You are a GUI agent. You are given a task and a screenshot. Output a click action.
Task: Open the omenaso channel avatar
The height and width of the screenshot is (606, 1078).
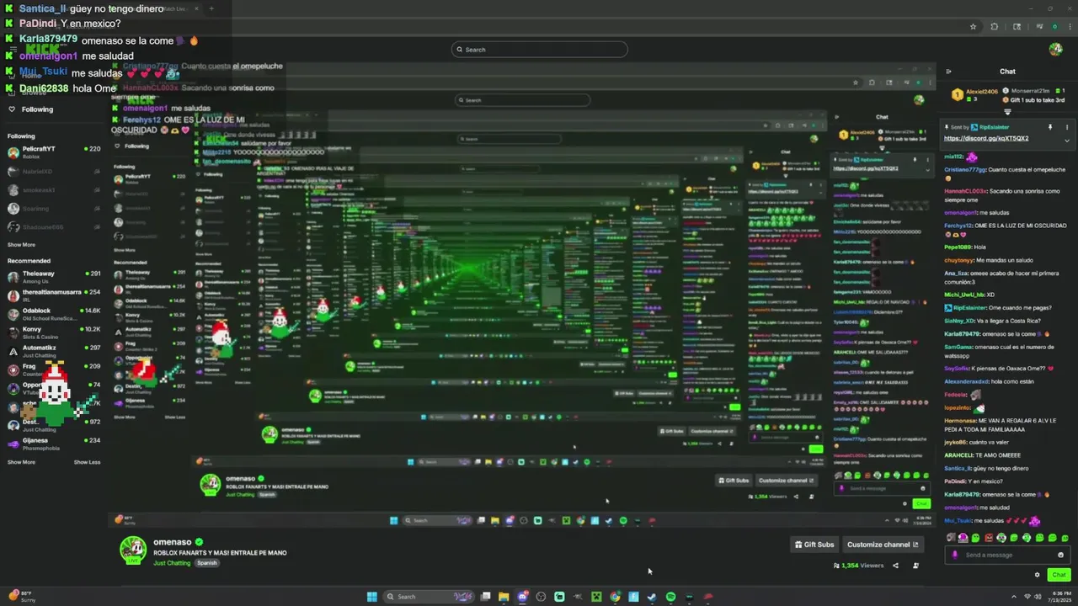click(x=133, y=550)
